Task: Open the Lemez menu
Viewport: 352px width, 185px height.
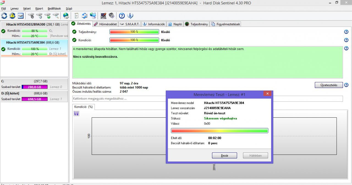Action: (15, 9)
